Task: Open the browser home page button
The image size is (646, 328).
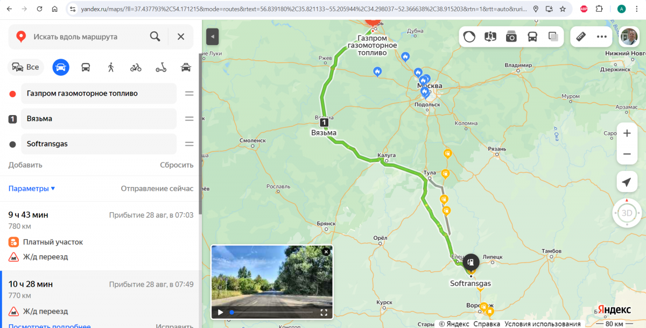Action: (x=54, y=9)
